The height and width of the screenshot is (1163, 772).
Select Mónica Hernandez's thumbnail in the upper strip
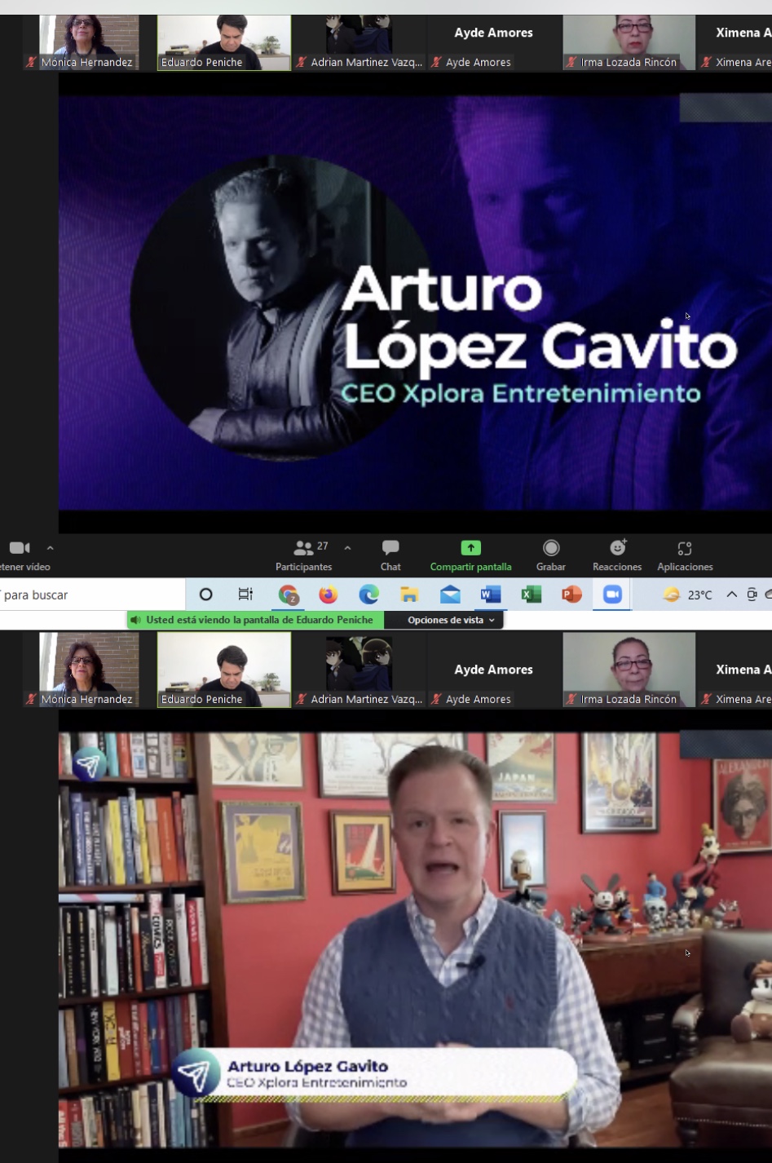[82, 42]
